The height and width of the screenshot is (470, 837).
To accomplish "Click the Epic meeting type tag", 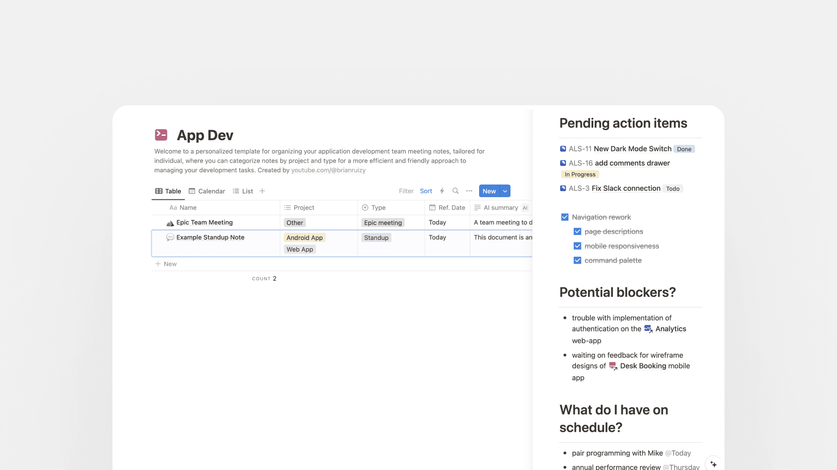I will 383,223.
